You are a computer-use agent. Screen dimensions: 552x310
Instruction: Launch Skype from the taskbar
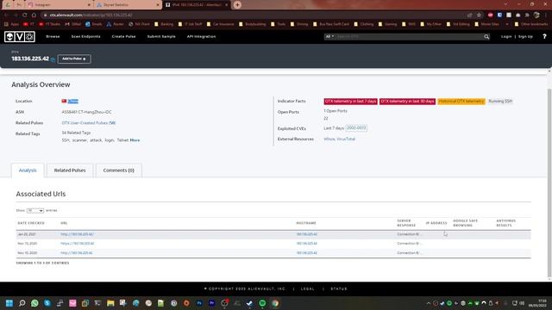[47, 303]
